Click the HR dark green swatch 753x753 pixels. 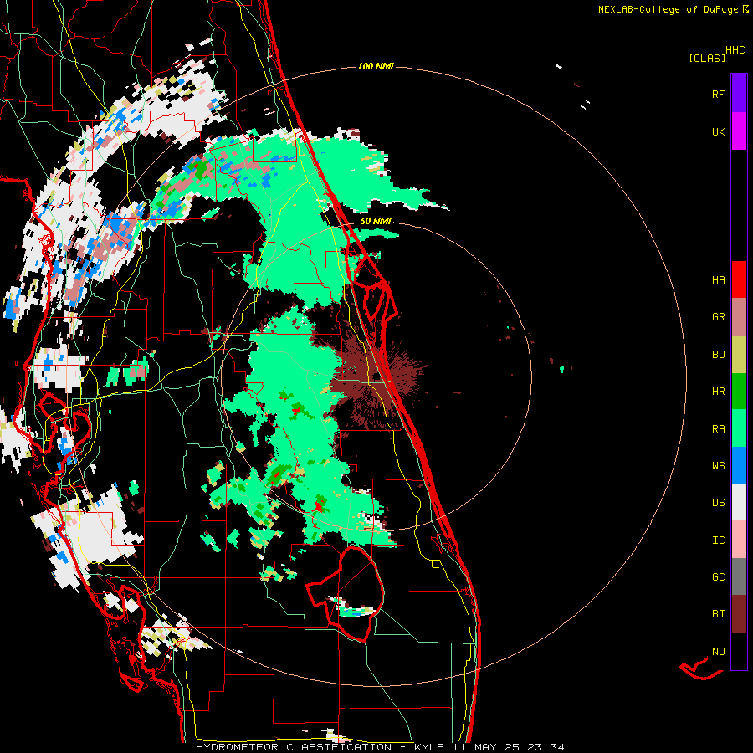[x=739, y=392]
